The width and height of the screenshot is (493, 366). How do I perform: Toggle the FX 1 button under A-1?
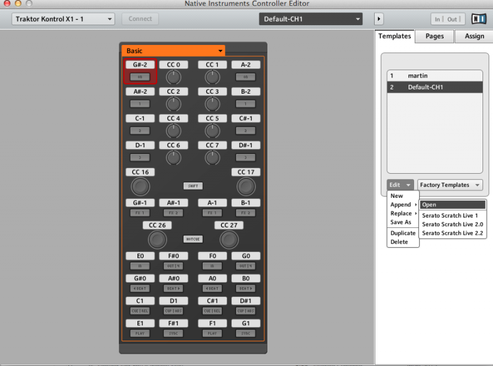click(212, 213)
